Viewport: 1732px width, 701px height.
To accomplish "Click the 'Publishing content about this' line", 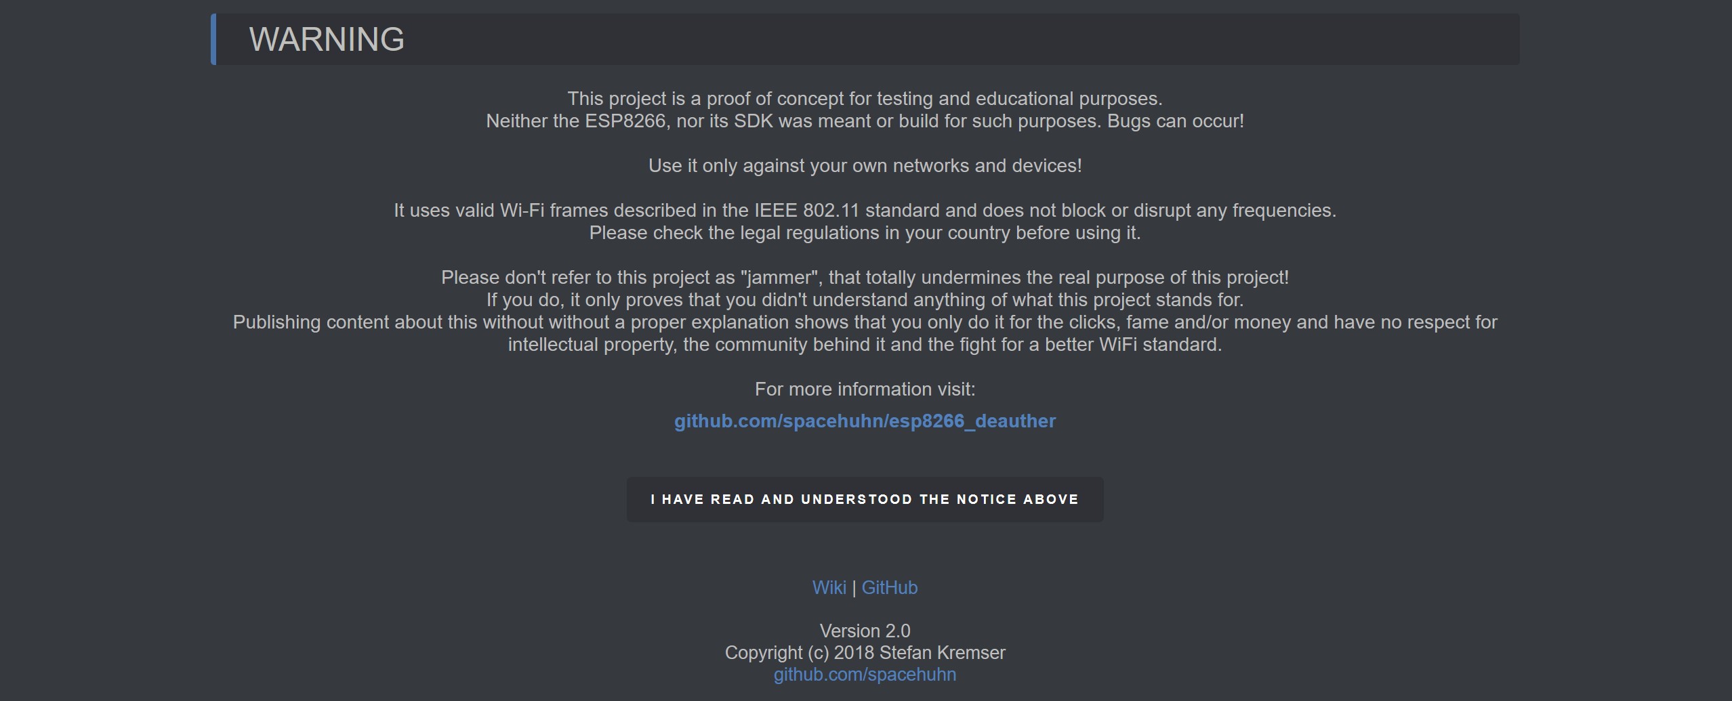I will click(x=865, y=322).
